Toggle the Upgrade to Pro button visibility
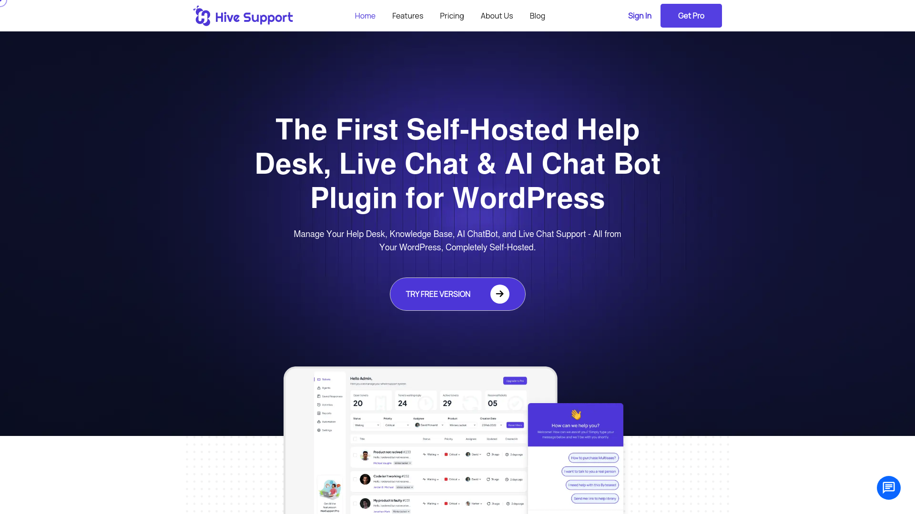This screenshot has width=915, height=514. [515, 381]
